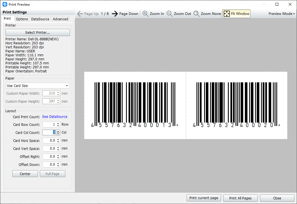This screenshot has width=297, height=204.
Task: Increase Card Row Count with up arrow
Action: click(x=58, y=124)
